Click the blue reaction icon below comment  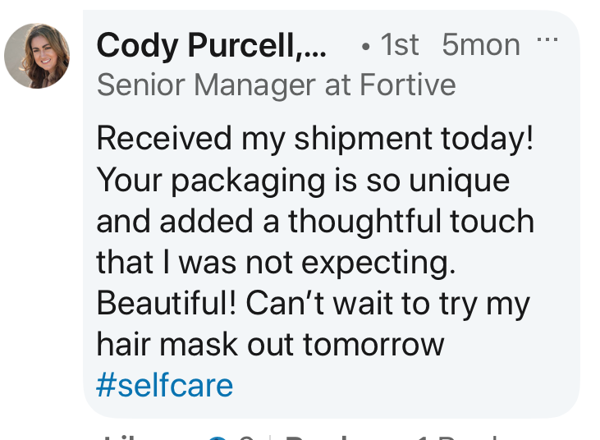217,438
